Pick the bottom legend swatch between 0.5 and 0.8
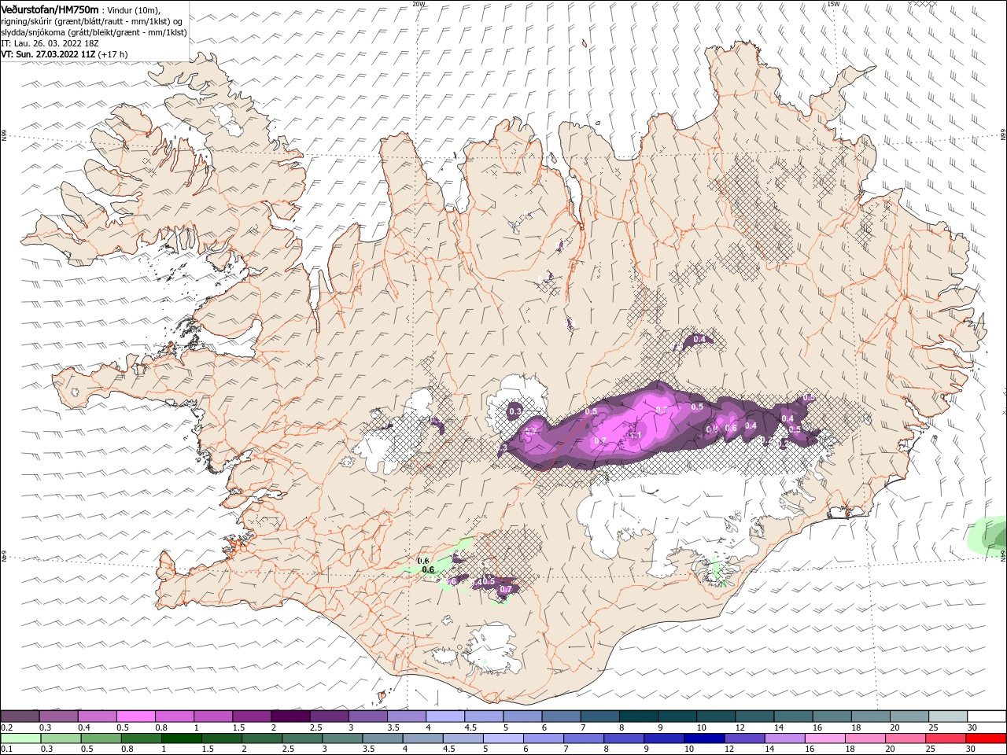 pos(101,738)
